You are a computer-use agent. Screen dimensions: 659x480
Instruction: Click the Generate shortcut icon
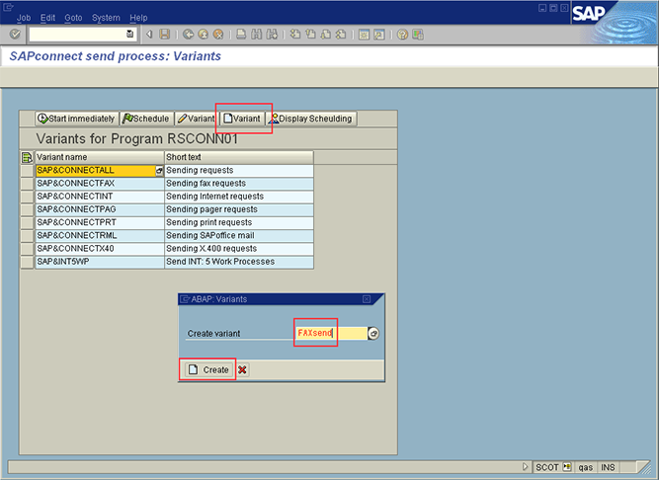pos(378,34)
